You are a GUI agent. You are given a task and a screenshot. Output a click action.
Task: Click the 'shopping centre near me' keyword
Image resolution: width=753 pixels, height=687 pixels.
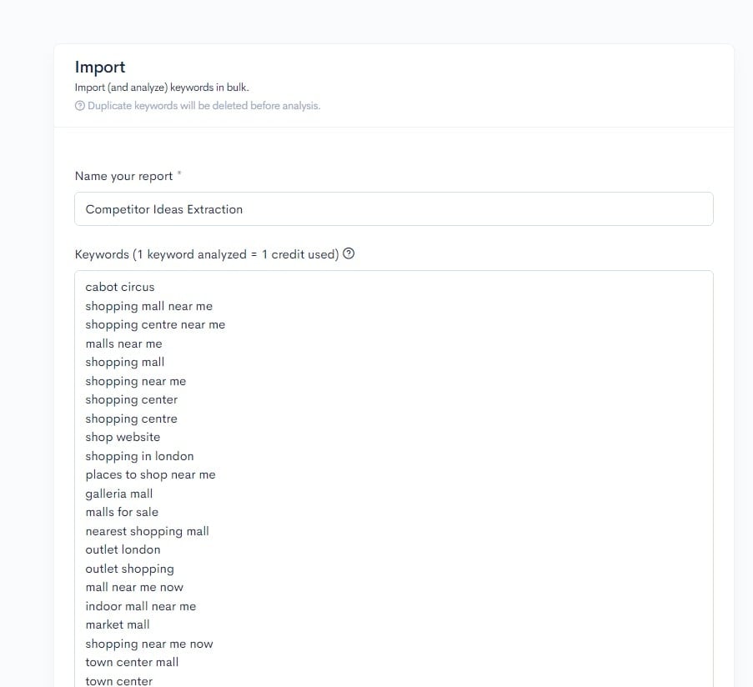pos(155,324)
